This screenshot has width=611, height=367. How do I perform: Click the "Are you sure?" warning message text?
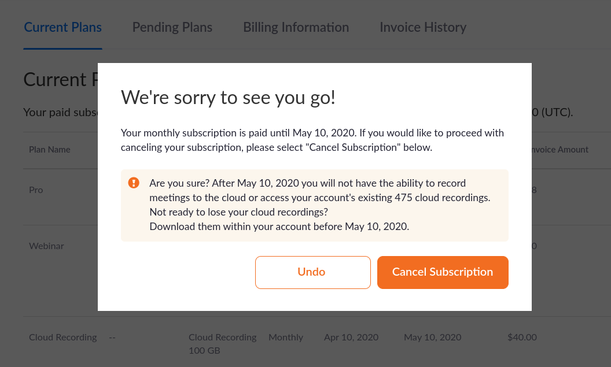click(319, 205)
